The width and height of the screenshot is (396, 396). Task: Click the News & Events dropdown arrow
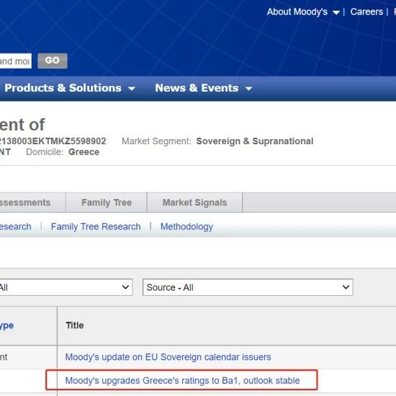(x=248, y=89)
